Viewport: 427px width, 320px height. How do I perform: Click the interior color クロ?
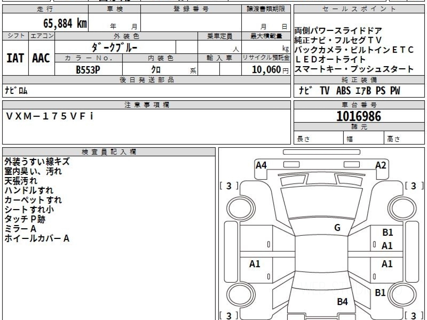coord(156,70)
